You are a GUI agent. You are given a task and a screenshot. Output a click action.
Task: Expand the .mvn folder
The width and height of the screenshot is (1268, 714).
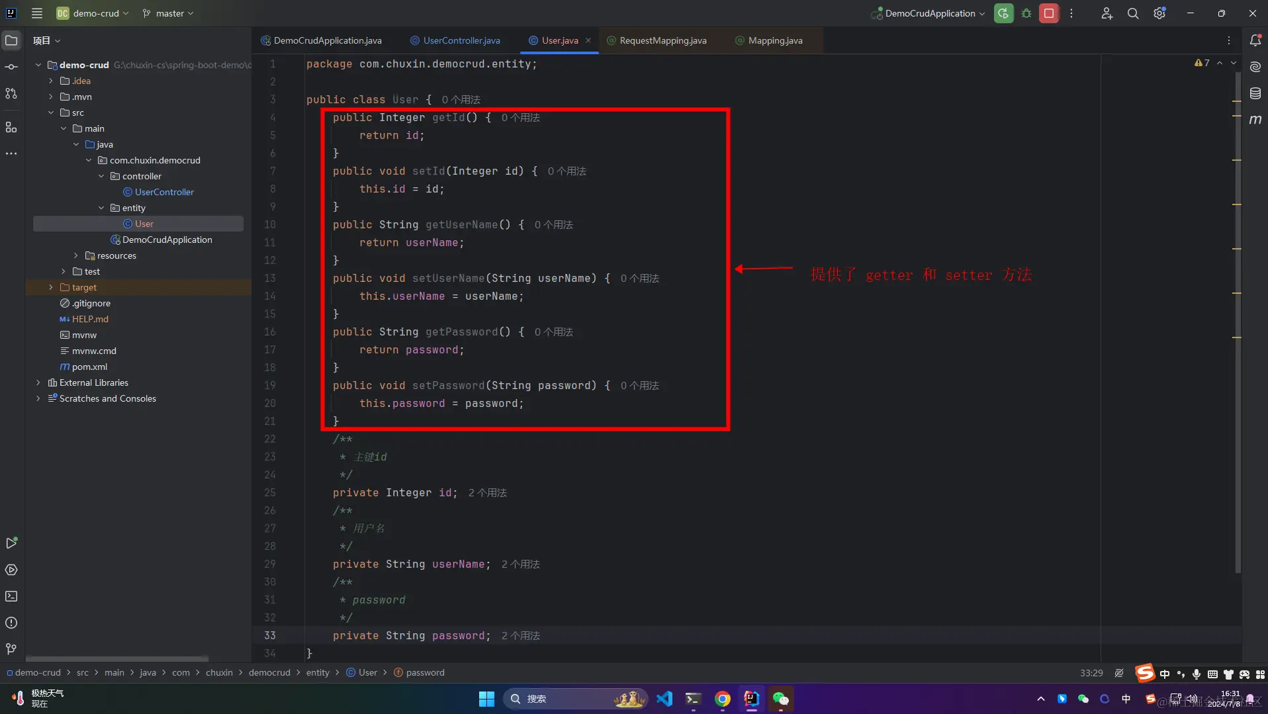click(51, 97)
